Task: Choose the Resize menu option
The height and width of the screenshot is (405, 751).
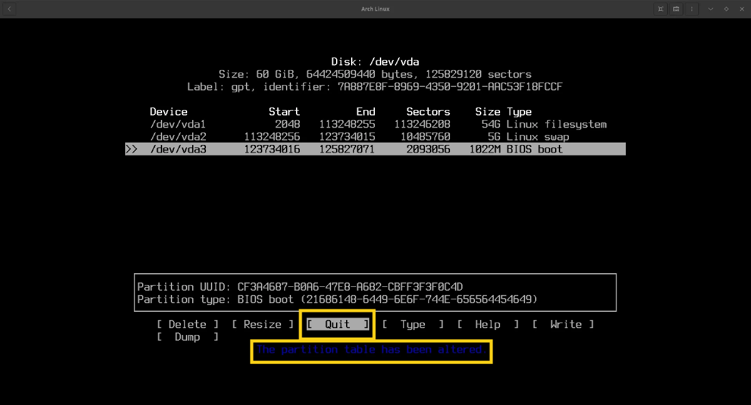Action: click(x=262, y=324)
